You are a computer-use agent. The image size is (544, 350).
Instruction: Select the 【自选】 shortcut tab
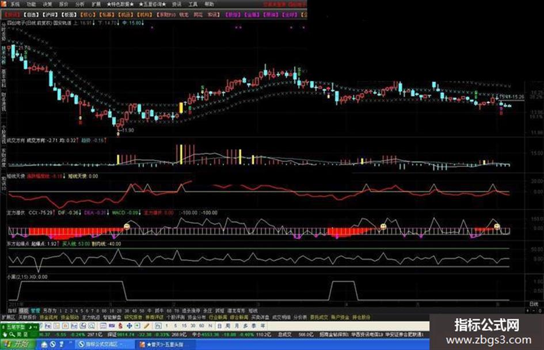click(x=32, y=15)
